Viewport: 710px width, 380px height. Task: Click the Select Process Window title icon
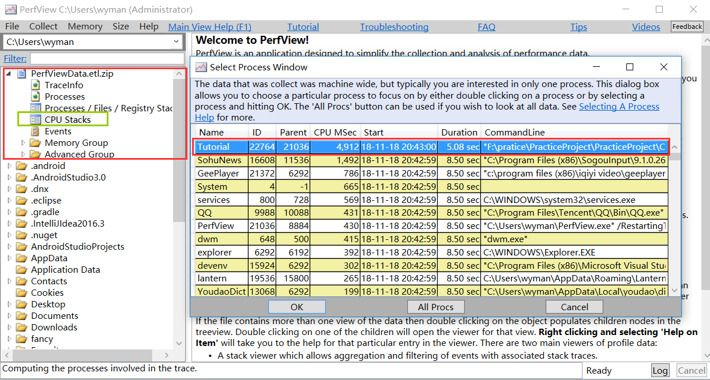pyautogui.click(x=201, y=67)
